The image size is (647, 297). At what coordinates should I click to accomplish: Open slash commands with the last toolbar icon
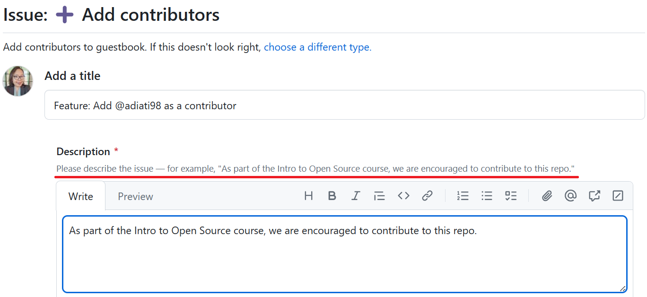[x=618, y=195]
